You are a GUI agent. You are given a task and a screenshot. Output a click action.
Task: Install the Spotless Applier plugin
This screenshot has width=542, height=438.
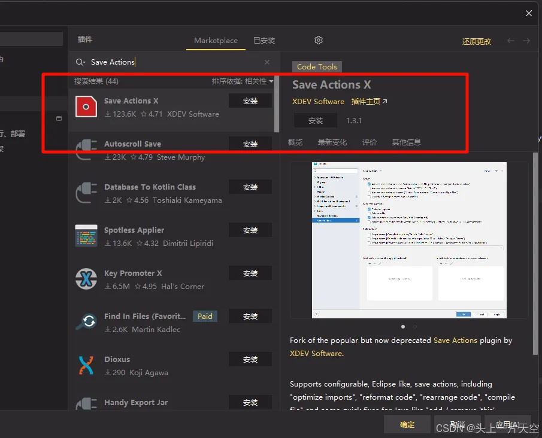click(x=250, y=230)
